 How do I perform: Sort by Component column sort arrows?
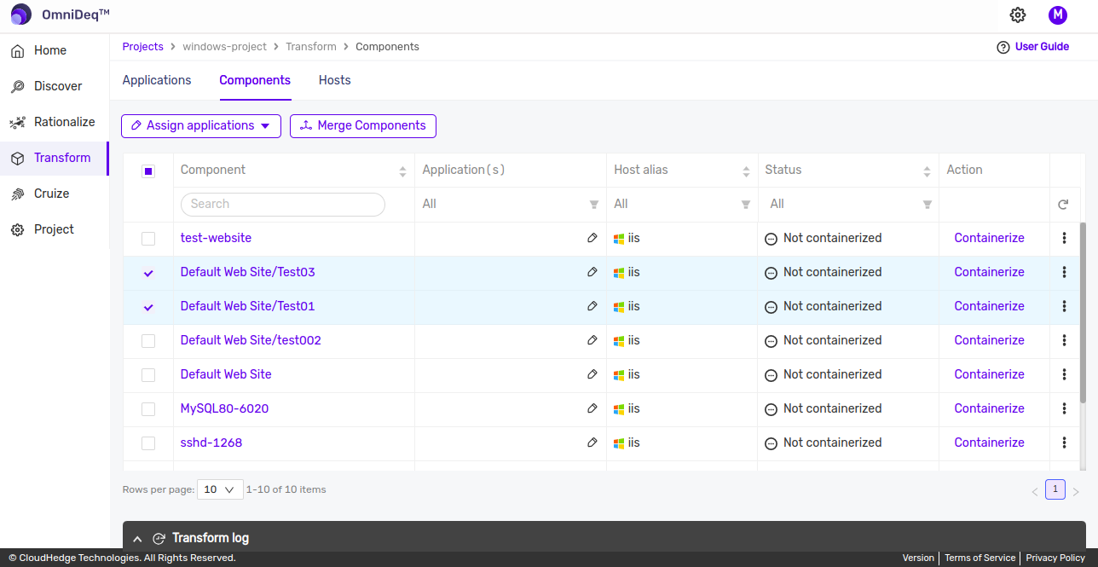tap(402, 171)
